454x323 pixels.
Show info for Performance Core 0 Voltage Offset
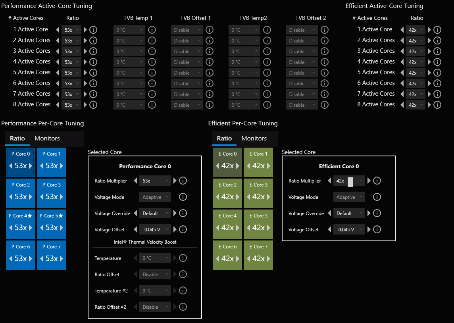point(183,229)
